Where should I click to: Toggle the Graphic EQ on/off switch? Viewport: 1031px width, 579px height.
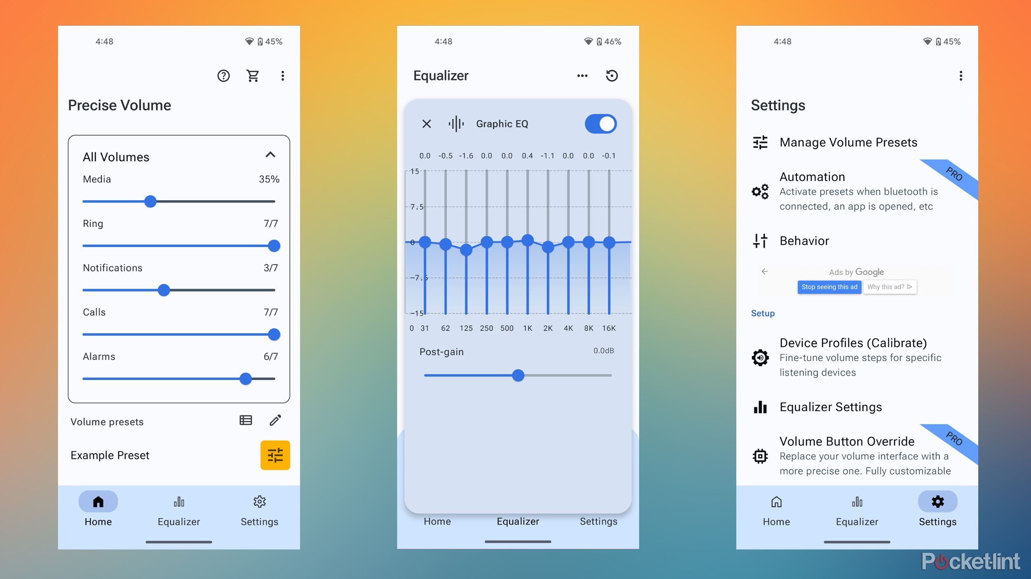(600, 124)
